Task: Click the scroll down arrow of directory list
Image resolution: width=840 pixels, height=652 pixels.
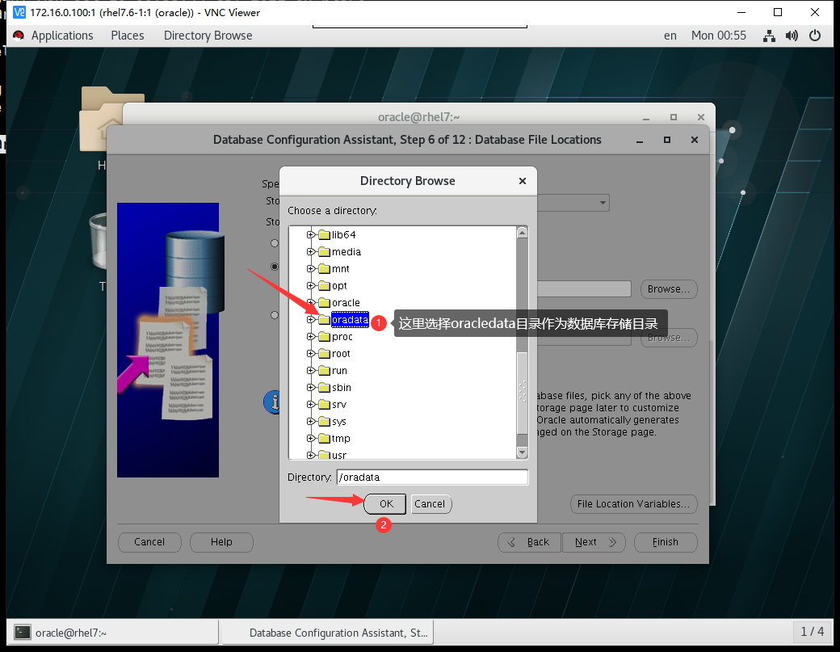Action: [522, 452]
